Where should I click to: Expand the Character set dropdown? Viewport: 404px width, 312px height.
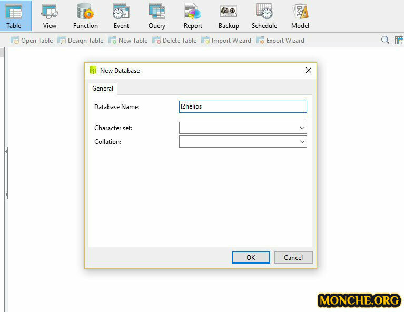(x=302, y=128)
